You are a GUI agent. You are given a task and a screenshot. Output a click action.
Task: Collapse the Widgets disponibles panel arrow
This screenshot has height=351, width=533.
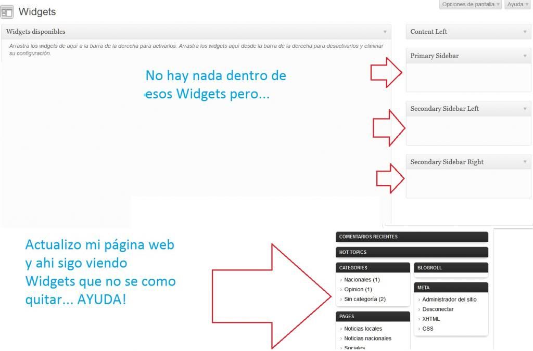[385, 32]
